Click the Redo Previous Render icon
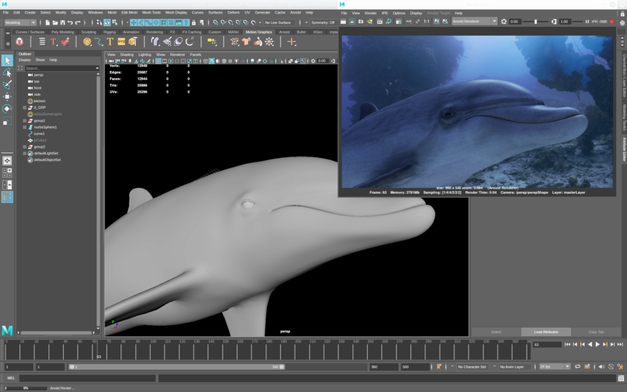This screenshot has width=627, height=392. [x=344, y=21]
